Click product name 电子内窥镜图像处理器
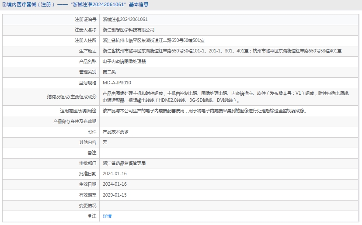This screenshot has height=225, width=362. click(124, 62)
